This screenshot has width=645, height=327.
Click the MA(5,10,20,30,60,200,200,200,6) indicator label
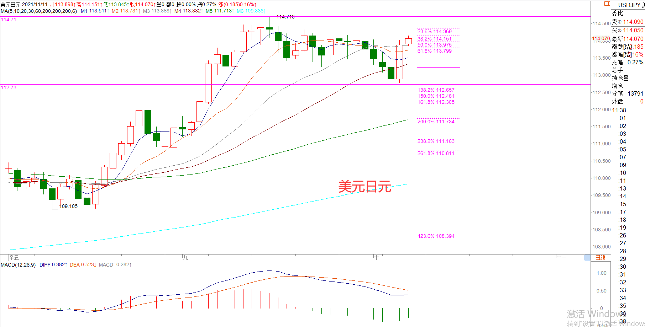(39, 11)
